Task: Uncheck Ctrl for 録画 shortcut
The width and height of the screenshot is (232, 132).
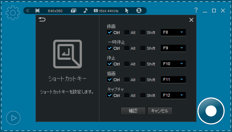Action: (x=110, y=33)
